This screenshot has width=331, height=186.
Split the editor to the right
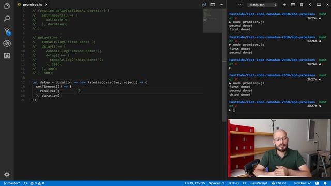pos(213,5)
